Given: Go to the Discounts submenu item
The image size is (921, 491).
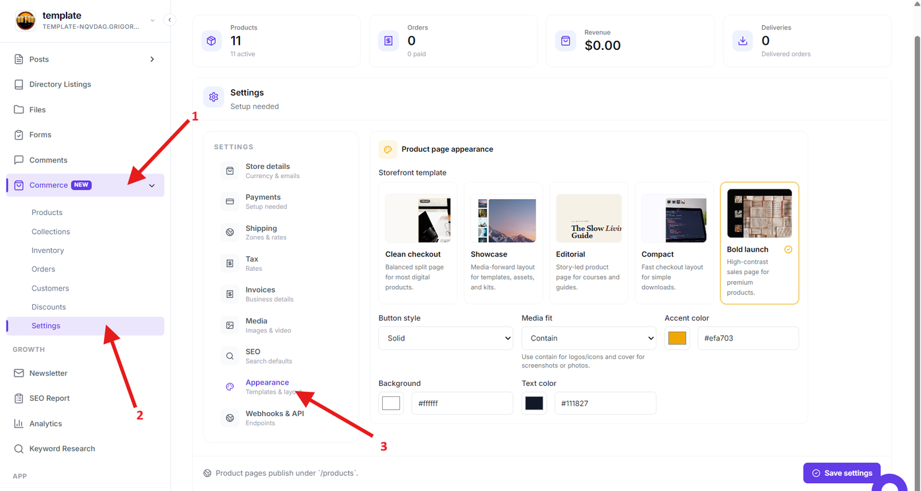Looking at the screenshot, I should point(49,307).
